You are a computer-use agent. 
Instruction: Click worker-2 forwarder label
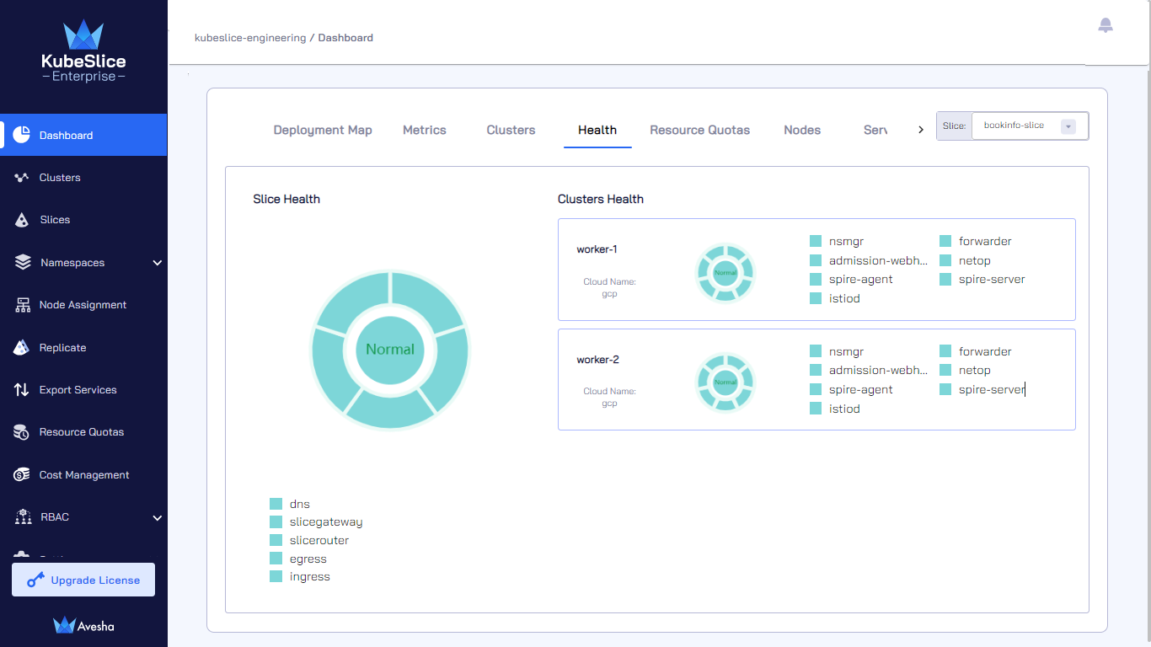[985, 351]
